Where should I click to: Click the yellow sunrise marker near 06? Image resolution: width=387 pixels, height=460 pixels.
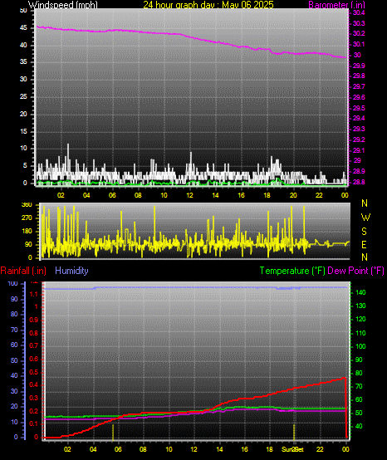pos(113,433)
